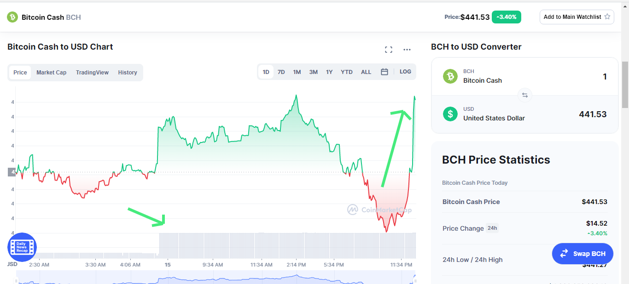The height and width of the screenshot is (284, 629).
Task: Open the three-dot chart options menu
Action: pos(407,50)
